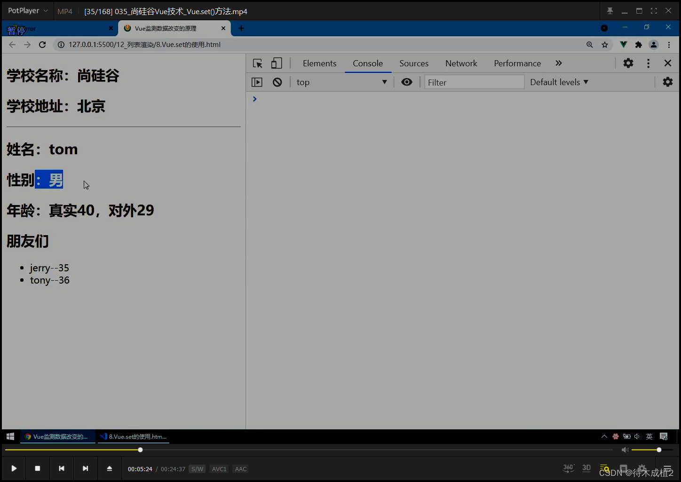This screenshot has height=482, width=681.
Task: Clear the console
Action: click(x=277, y=82)
